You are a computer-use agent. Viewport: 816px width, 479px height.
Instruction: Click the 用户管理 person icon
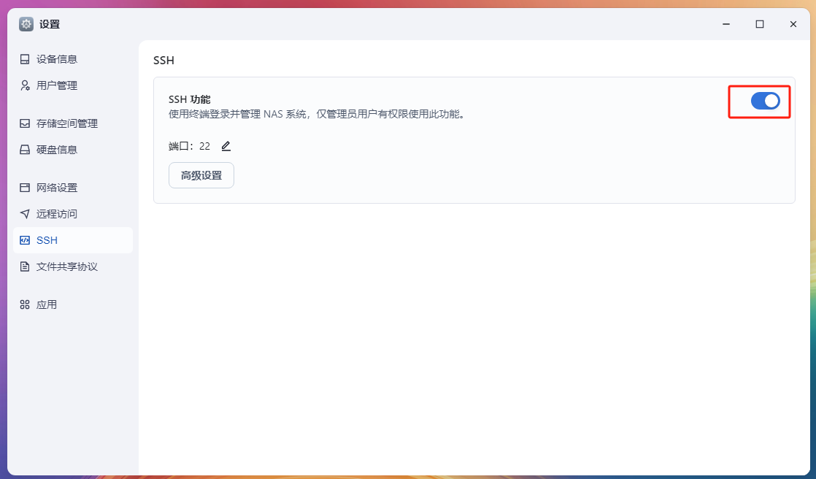tap(26, 85)
